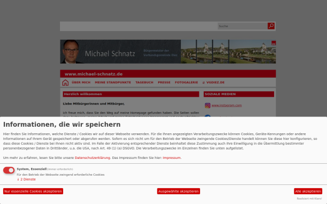The height and width of the screenshot is (204, 327).
Task: Click Alle akzeptieren button
Action: coord(308,191)
